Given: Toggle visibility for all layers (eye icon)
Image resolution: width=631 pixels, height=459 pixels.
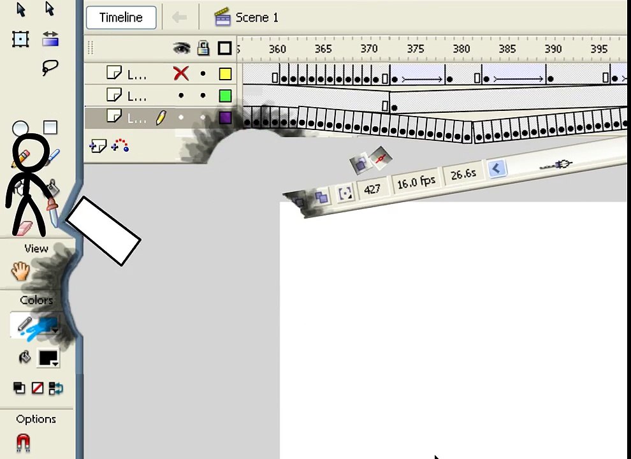Looking at the screenshot, I should pos(182,48).
